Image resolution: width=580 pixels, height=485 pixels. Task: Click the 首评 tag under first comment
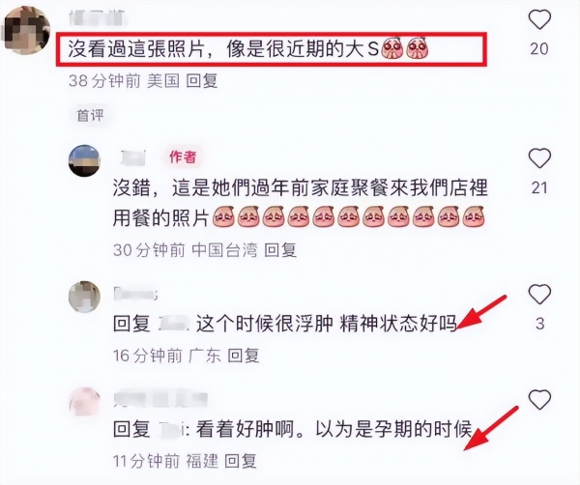[x=90, y=116]
